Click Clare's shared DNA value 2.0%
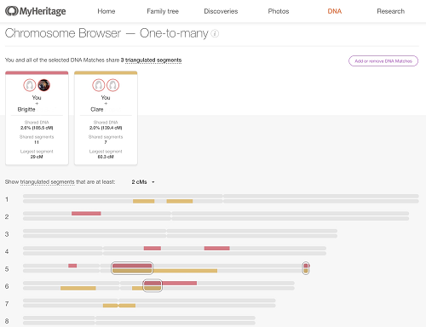Viewport: 426px width, 327px height. (106, 128)
